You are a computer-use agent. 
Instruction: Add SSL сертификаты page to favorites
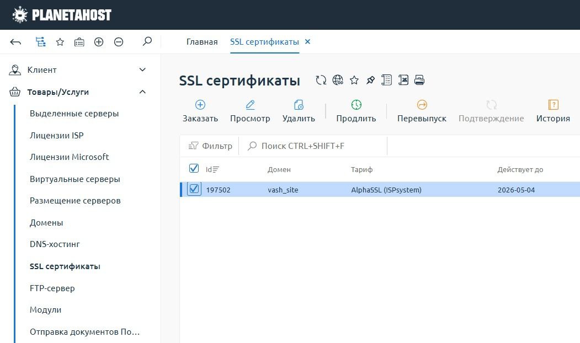[x=354, y=80]
